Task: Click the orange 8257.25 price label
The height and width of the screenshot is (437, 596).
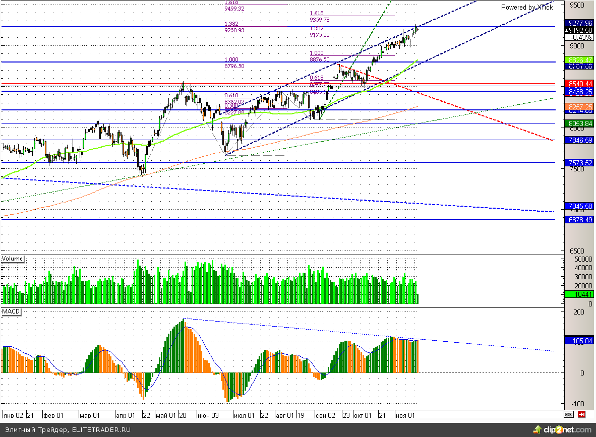Action: pos(579,107)
